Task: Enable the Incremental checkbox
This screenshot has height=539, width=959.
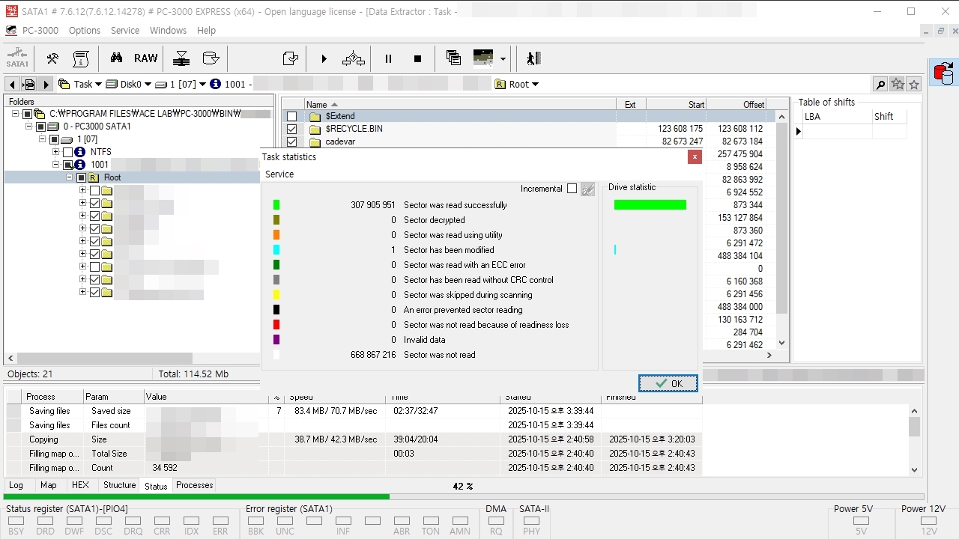Action: pyautogui.click(x=572, y=189)
